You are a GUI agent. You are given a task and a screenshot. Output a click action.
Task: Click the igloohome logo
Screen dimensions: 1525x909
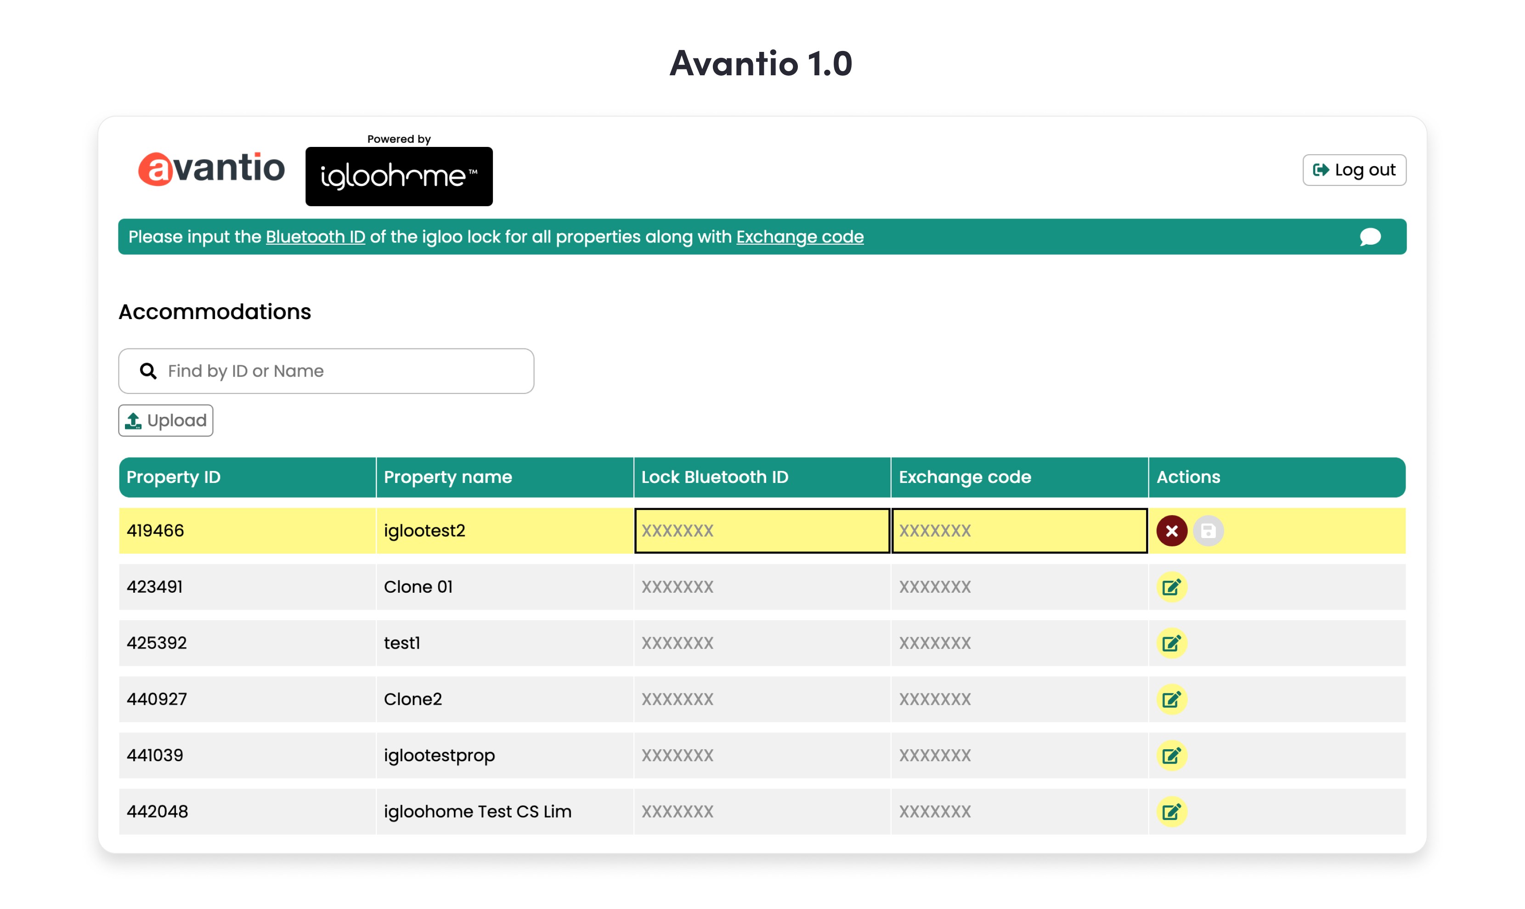pos(399,176)
